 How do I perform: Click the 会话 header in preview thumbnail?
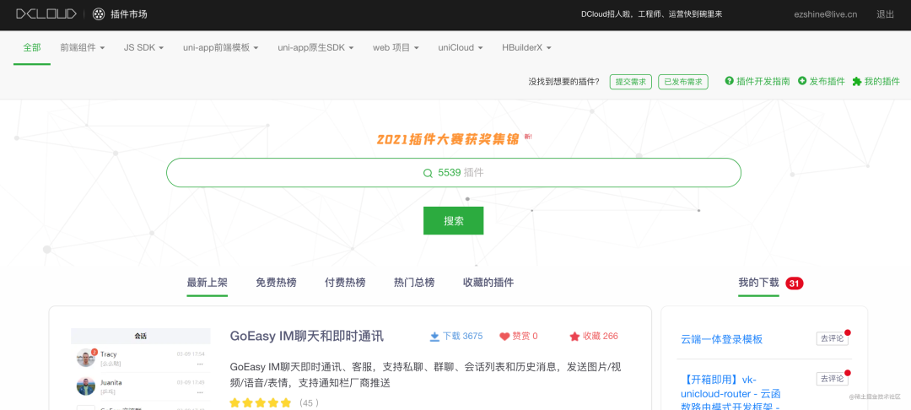[x=141, y=337]
